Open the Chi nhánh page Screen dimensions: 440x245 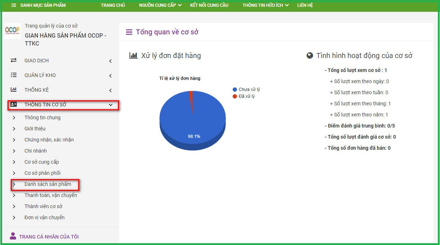click(x=36, y=151)
